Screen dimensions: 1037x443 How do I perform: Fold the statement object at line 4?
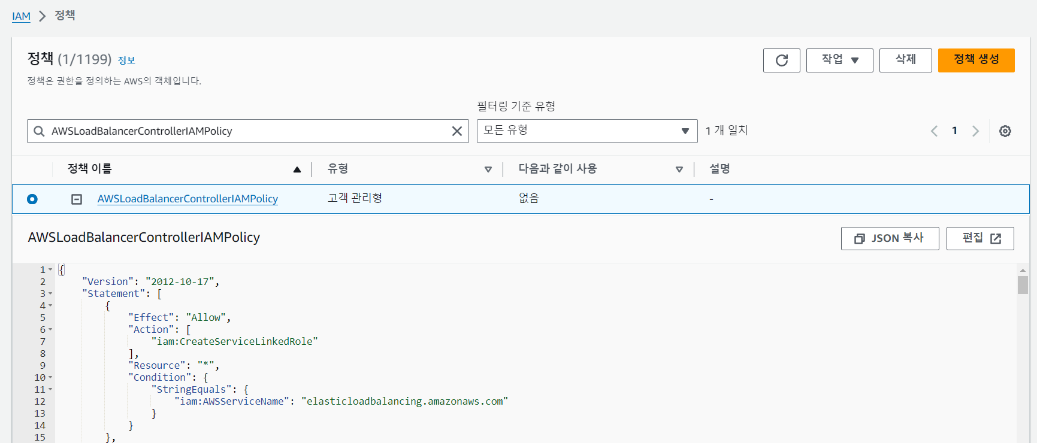tap(50, 305)
